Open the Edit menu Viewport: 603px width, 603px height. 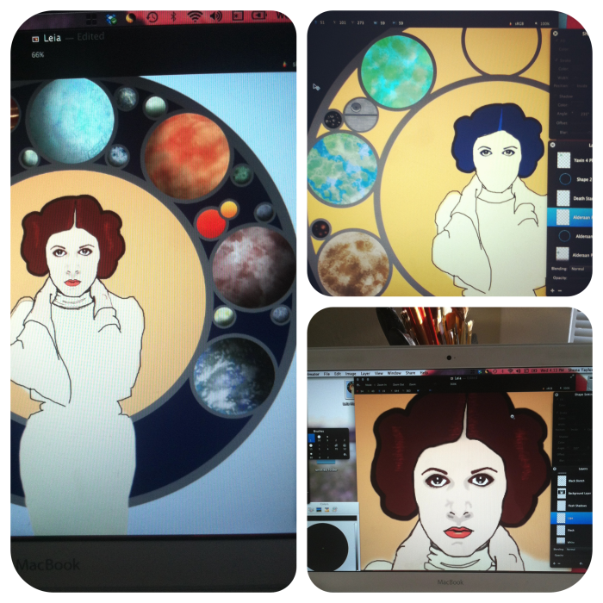pos(338,373)
